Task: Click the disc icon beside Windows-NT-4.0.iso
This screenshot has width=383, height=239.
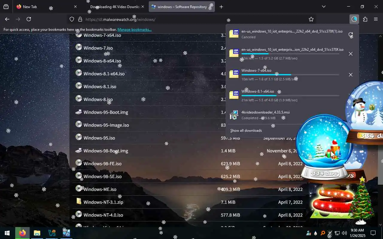Action: tap(79, 215)
